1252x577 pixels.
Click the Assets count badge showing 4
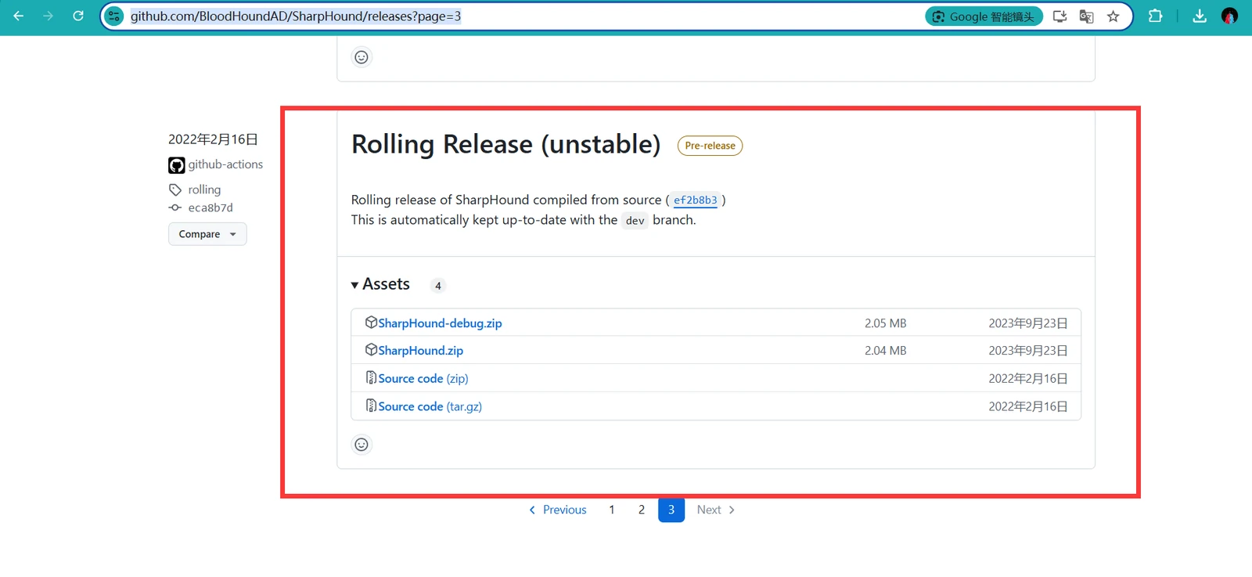[x=438, y=286]
